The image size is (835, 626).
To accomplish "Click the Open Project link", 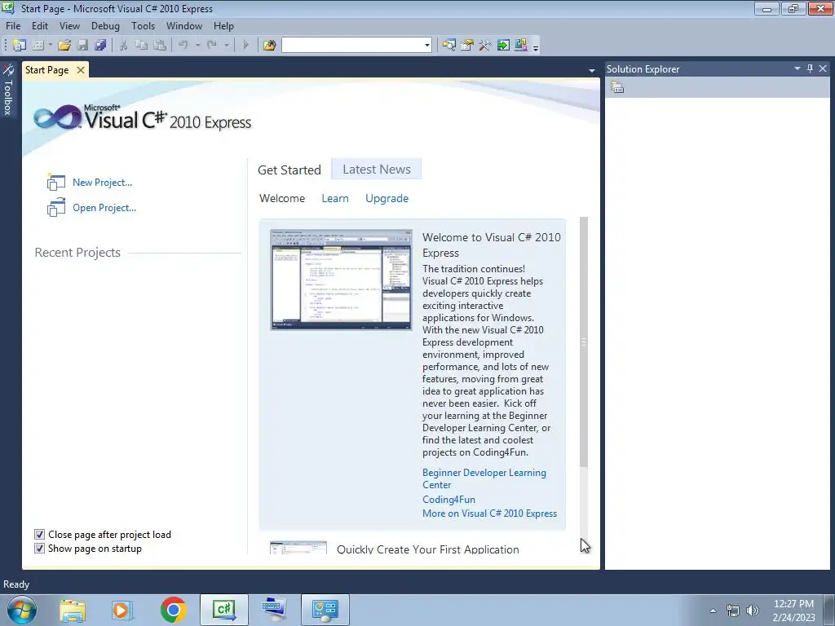I will pyautogui.click(x=104, y=208).
